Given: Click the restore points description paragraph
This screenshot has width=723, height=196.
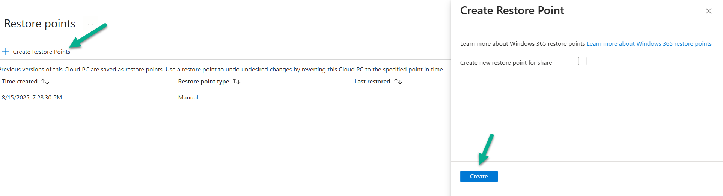Looking at the screenshot, I should coord(221,70).
